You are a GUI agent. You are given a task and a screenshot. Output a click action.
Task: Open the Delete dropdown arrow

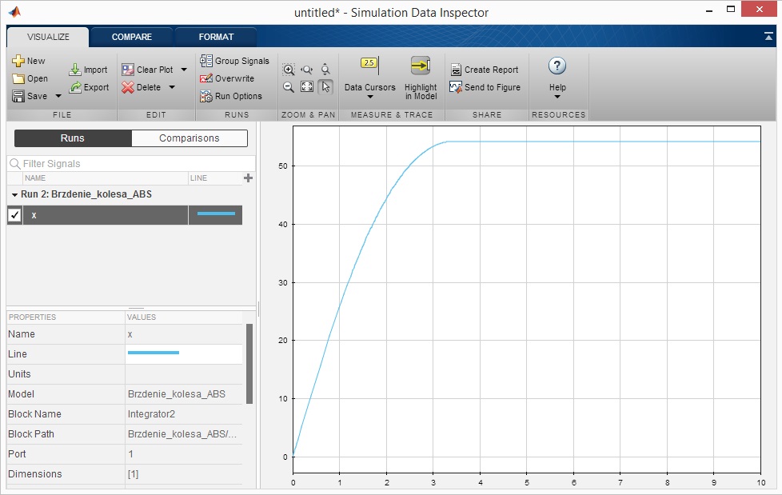click(172, 87)
